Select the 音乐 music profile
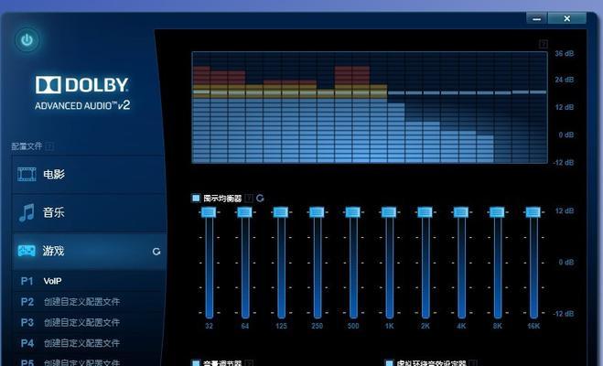Image resolution: width=603 pixels, height=366 pixels. (x=89, y=212)
